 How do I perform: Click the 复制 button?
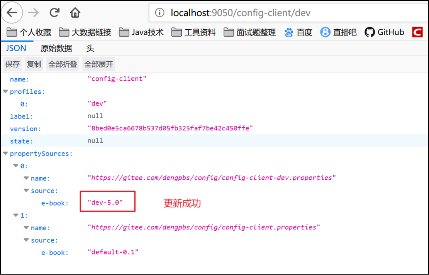[x=34, y=64]
